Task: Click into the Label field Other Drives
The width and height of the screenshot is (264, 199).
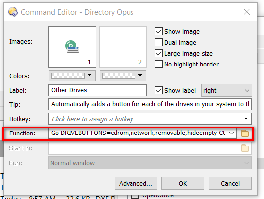Action: click(x=98, y=90)
